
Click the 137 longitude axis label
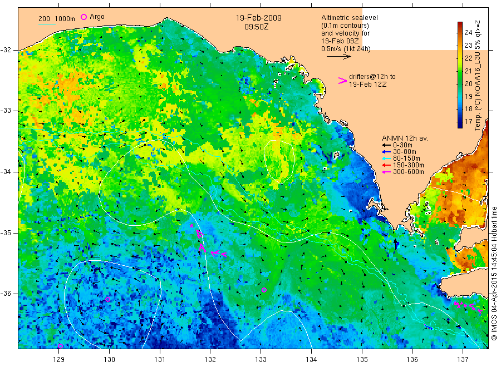(x=463, y=360)
